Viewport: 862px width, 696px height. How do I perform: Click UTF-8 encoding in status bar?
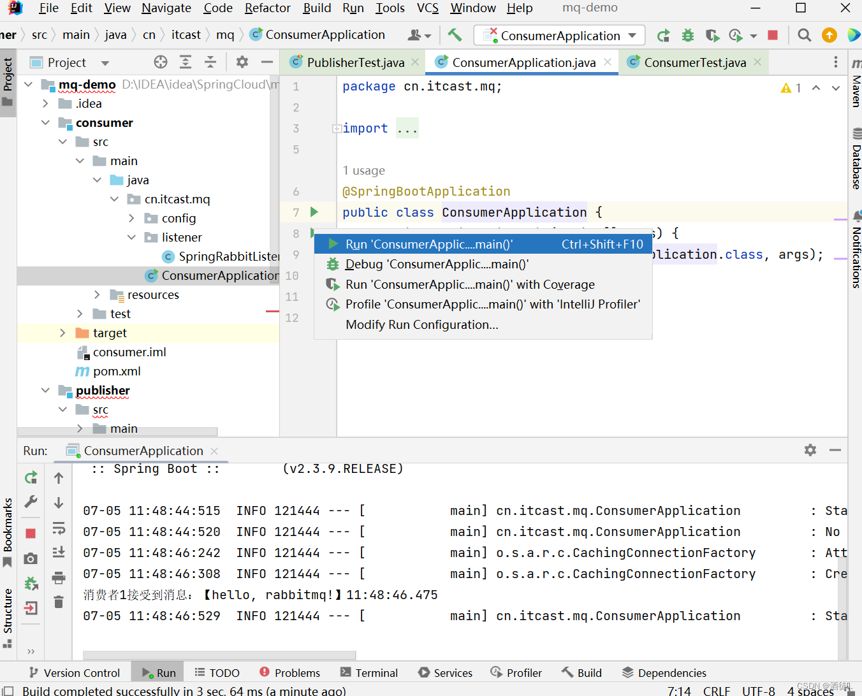[x=759, y=690]
